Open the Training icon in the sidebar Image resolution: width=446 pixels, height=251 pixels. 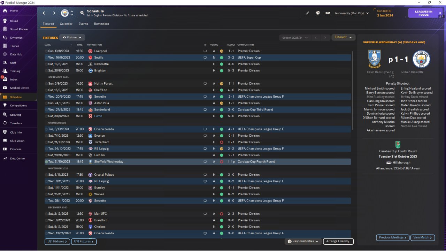pyautogui.click(x=5, y=71)
